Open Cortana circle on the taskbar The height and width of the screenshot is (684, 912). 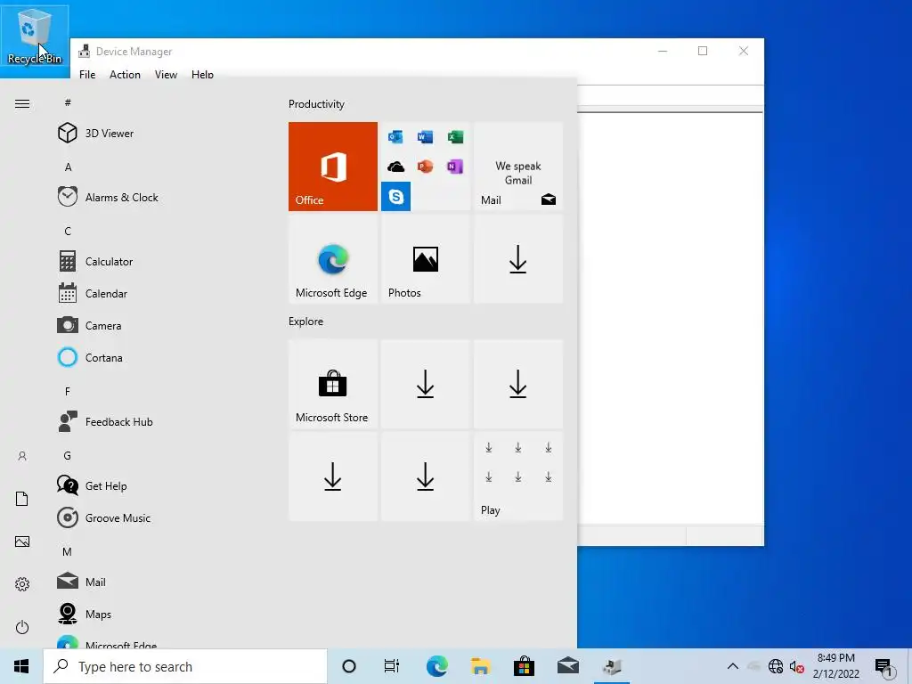click(x=349, y=666)
